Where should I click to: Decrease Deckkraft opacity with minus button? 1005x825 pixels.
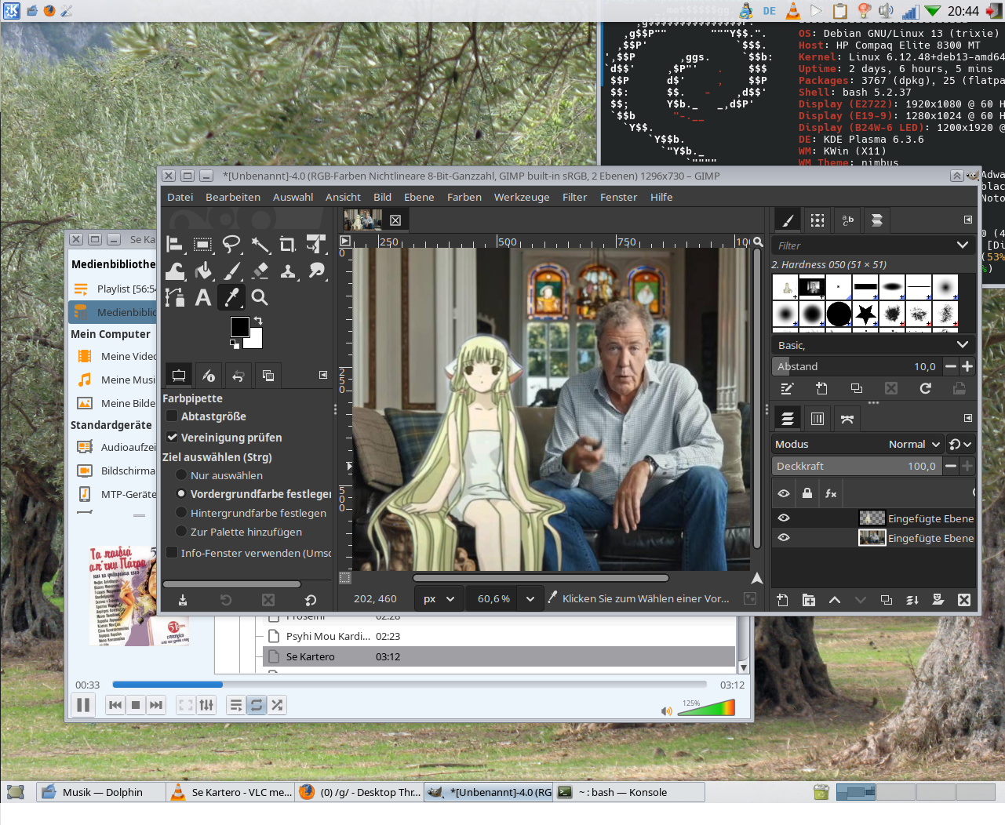(951, 466)
